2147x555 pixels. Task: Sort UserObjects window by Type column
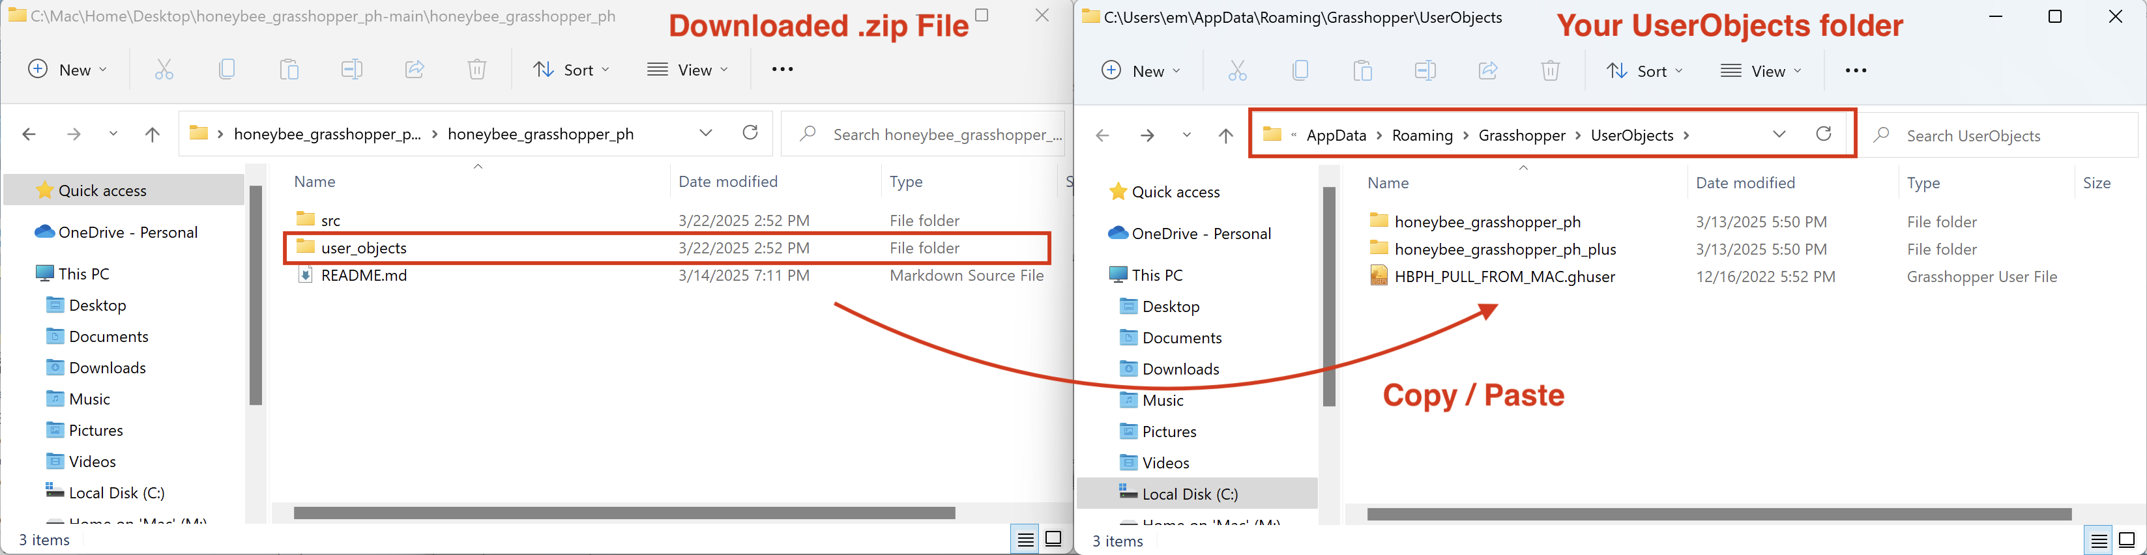[x=1923, y=182]
